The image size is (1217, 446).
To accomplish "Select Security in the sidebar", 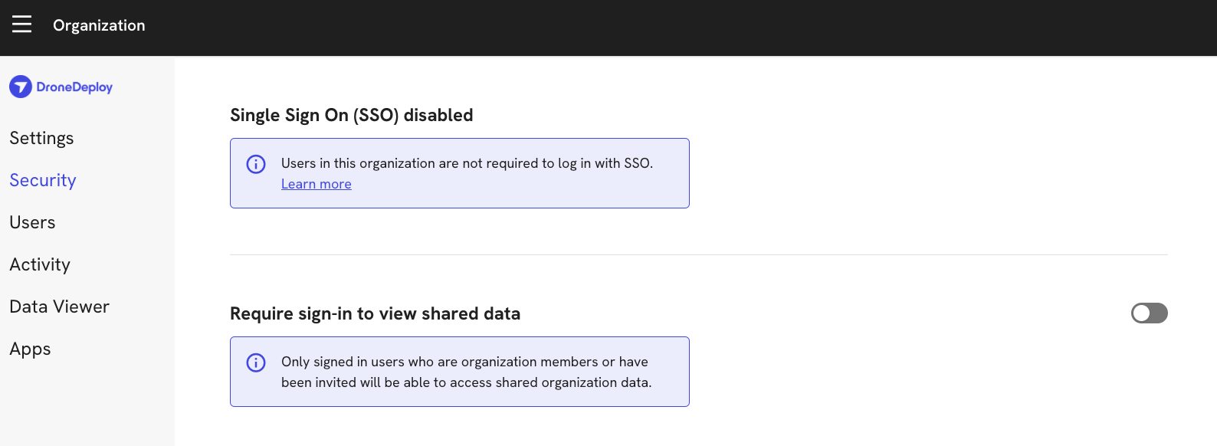I will click(43, 180).
